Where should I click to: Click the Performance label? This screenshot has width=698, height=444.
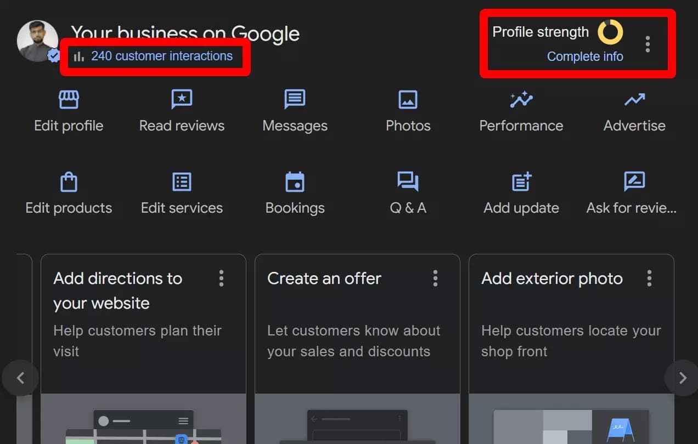[521, 126]
